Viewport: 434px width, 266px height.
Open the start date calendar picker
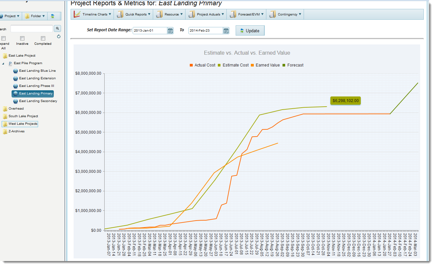tap(170, 30)
